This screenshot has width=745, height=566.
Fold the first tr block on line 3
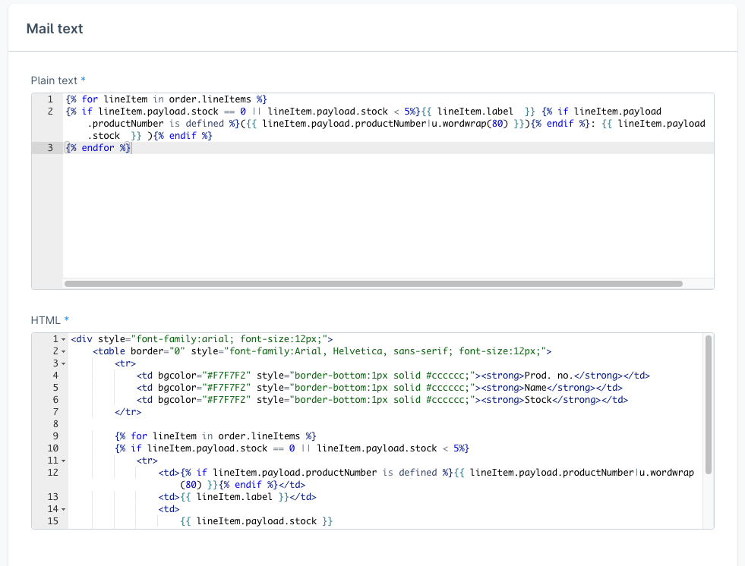point(63,363)
